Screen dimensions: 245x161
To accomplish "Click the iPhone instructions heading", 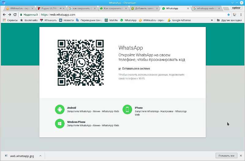I will (139, 108).
